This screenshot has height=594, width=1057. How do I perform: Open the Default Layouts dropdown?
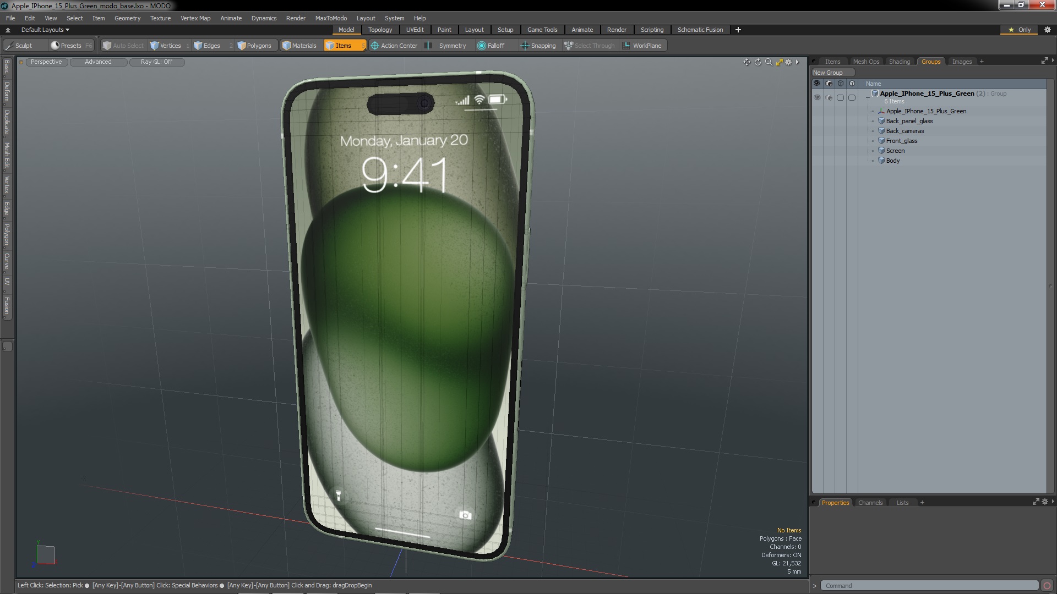45,30
